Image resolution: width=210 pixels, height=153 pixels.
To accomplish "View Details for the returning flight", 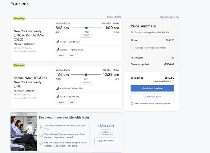I will click(61, 103).
